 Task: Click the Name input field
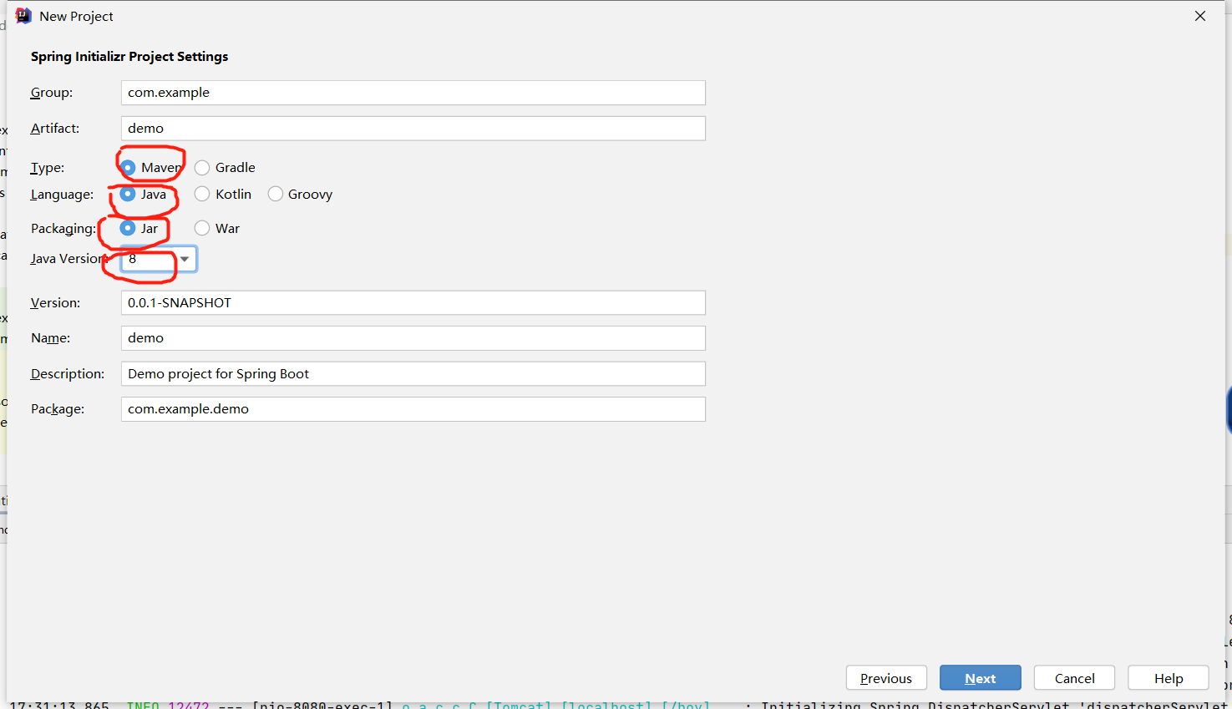coord(413,338)
